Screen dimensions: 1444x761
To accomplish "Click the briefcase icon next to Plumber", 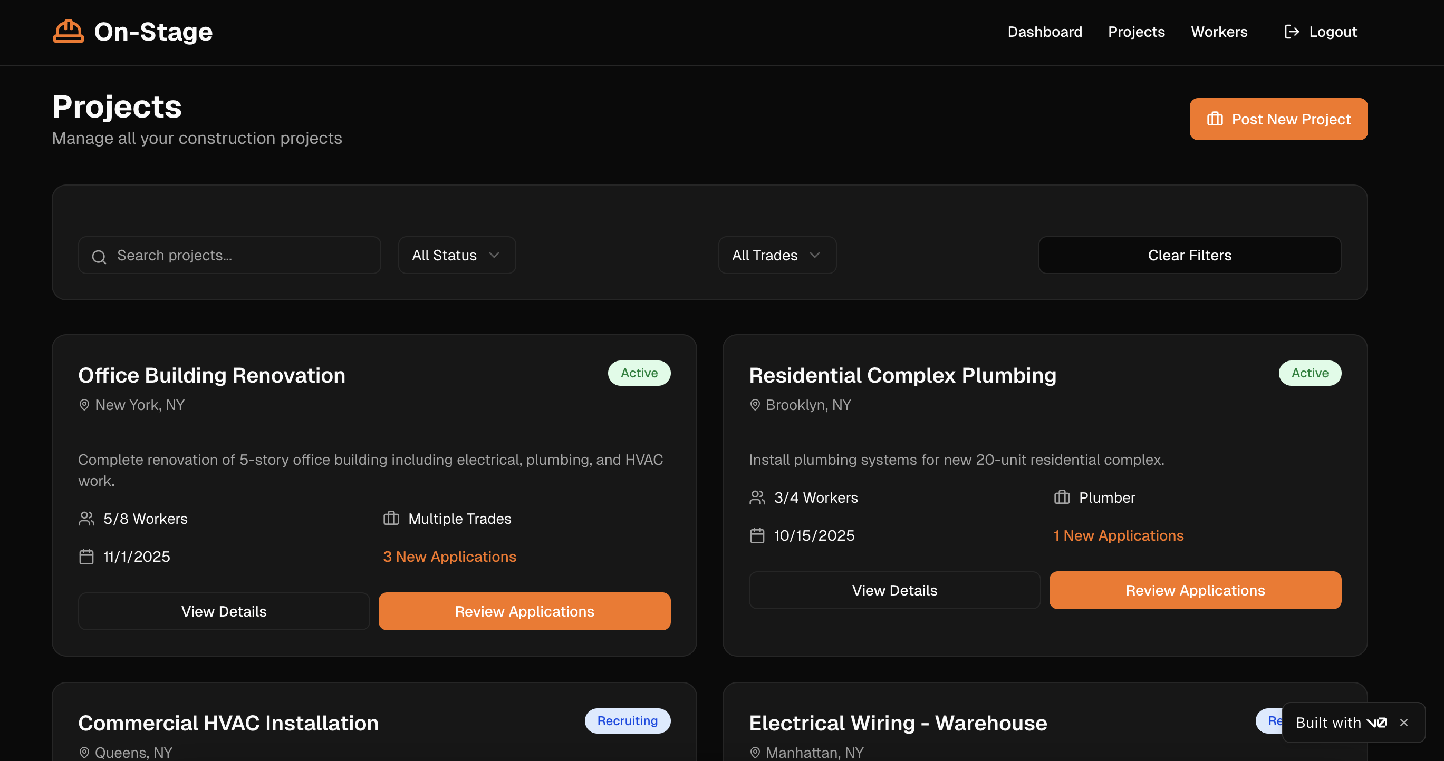I will (1062, 497).
